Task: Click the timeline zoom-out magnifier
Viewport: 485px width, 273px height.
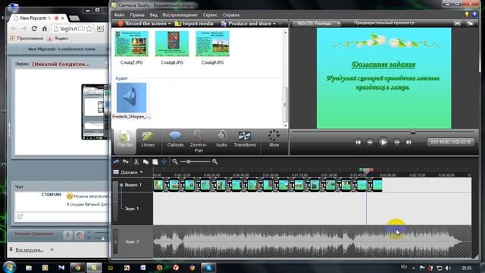Action: click(175, 162)
